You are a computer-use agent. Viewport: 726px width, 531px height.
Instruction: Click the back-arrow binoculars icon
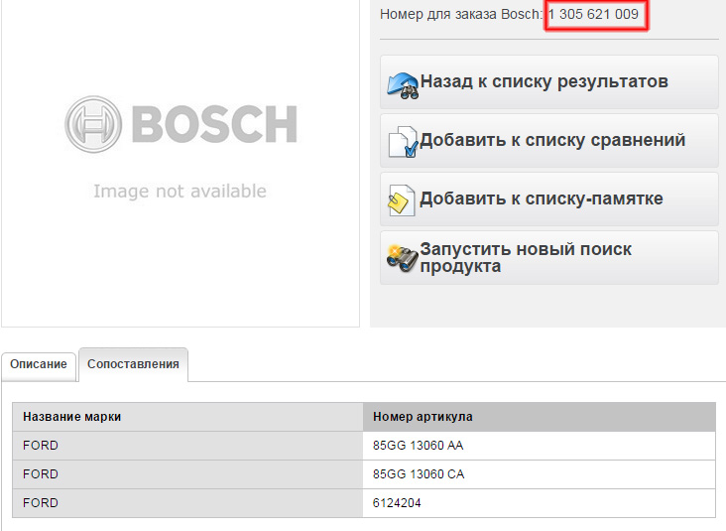click(x=403, y=85)
